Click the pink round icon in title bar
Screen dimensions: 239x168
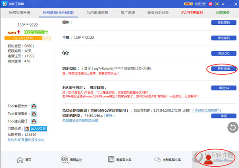click(x=210, y=4)
